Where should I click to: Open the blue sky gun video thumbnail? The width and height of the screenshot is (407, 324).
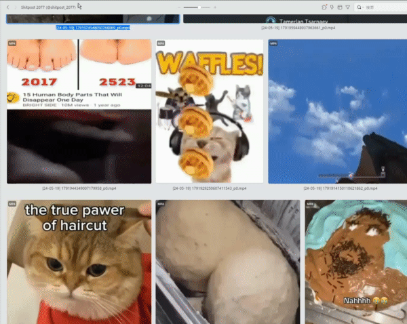[x=337, y=112]
